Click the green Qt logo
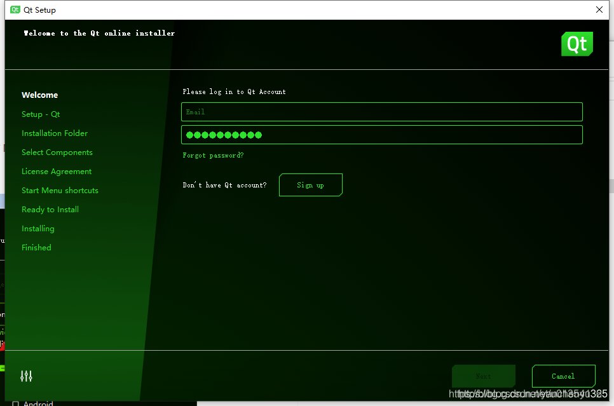 pos(576,44)
